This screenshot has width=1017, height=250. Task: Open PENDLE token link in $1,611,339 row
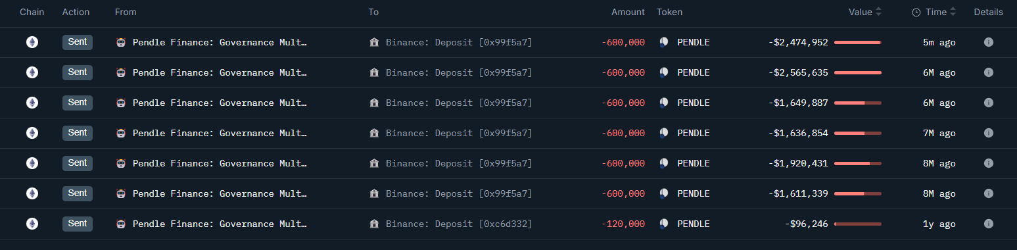pos(694,193)
